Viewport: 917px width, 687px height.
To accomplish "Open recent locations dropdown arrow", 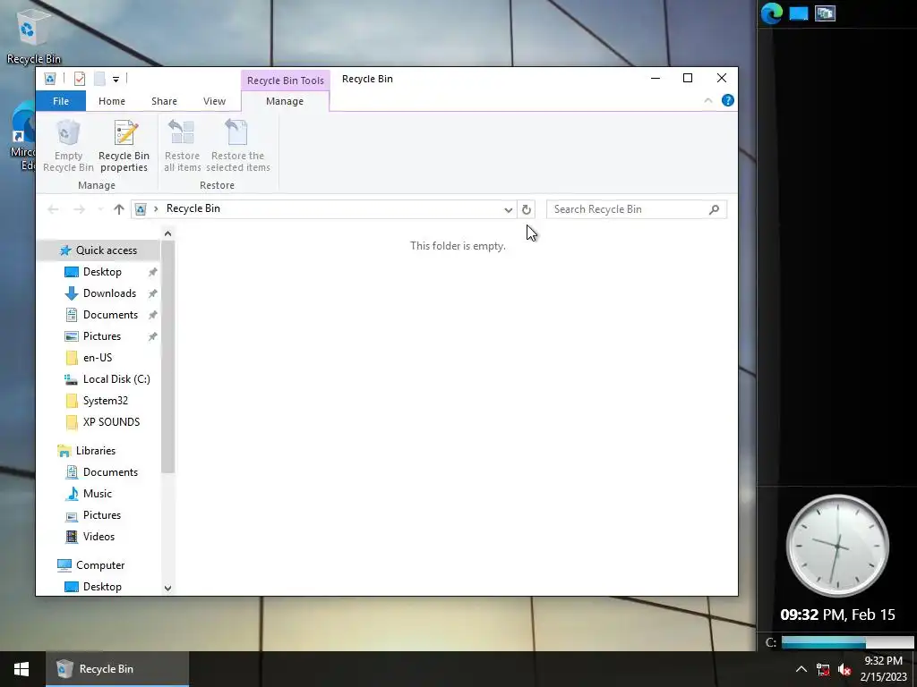I will tap(100, 209).
